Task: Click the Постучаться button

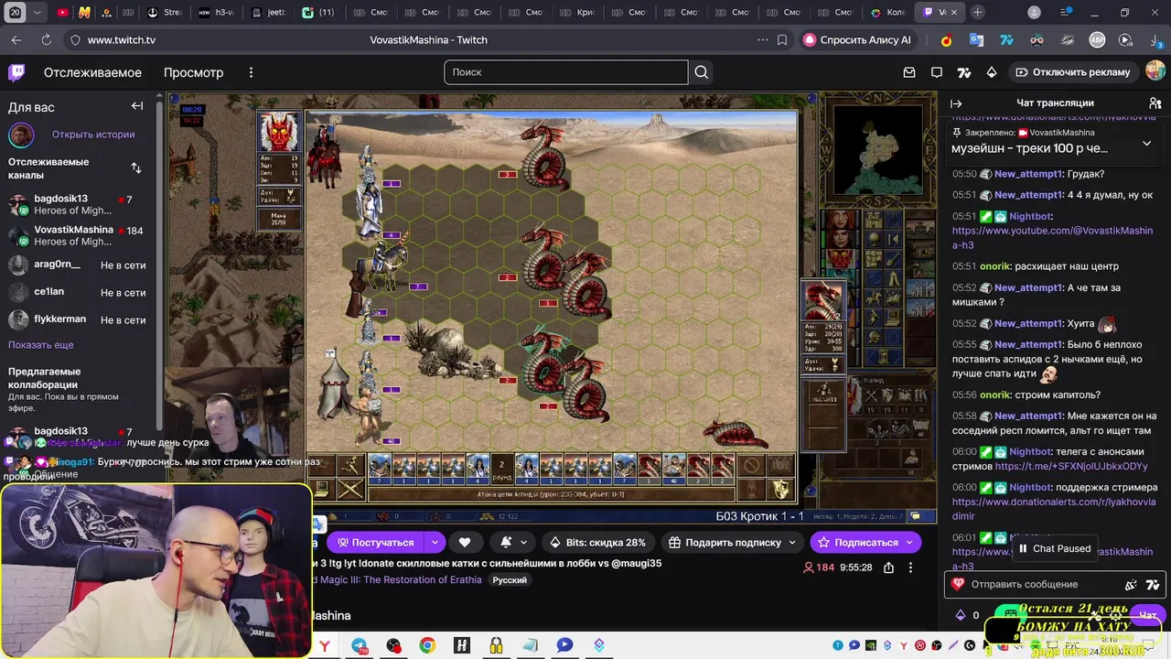Action: (x=373, y=543)
